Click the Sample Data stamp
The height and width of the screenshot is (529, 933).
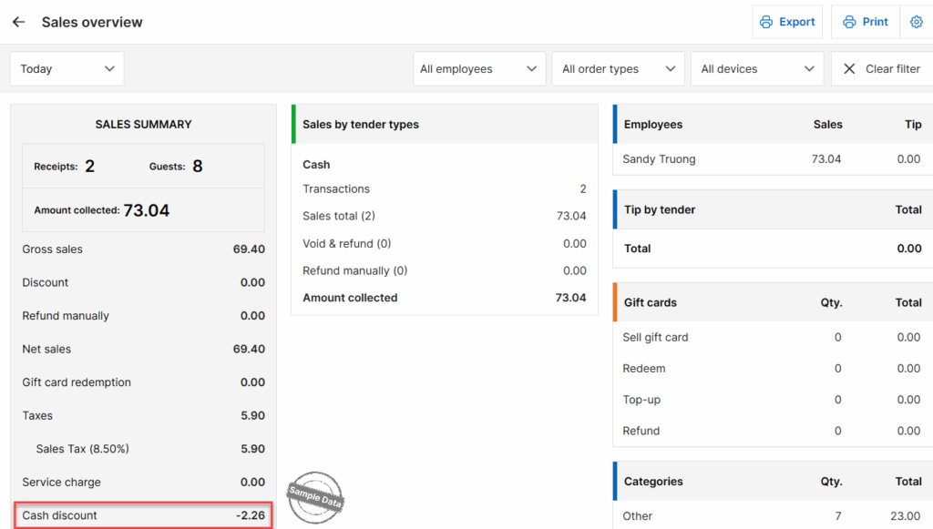(x=315, y=496)
